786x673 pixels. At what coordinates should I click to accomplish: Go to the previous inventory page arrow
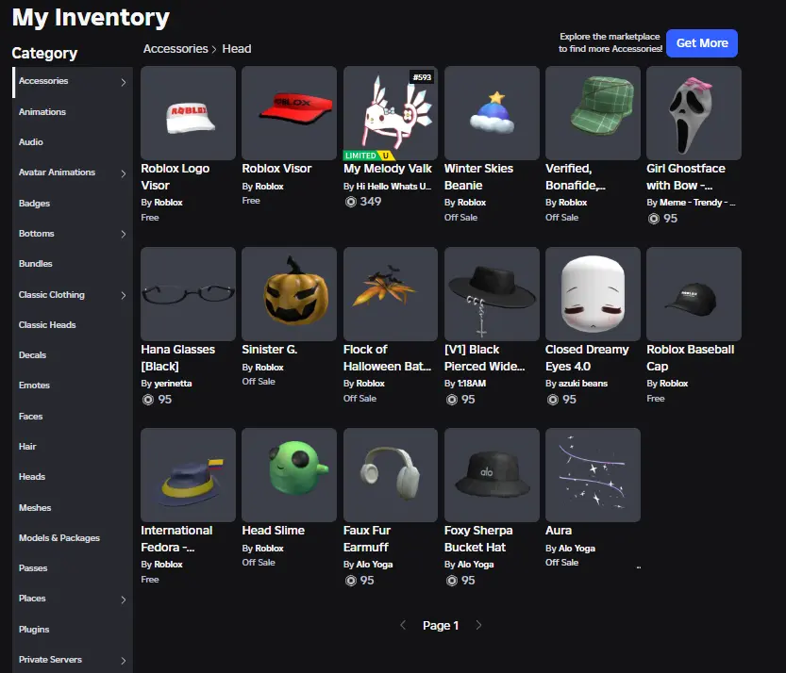pyautogui.click(x=404, y=626)
